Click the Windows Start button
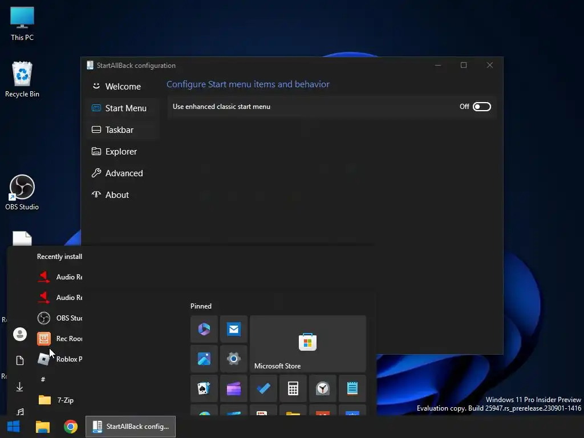Image resolution: width=584 pixels, height=438 pixels. pyautogui.click(x=14, y=427)
